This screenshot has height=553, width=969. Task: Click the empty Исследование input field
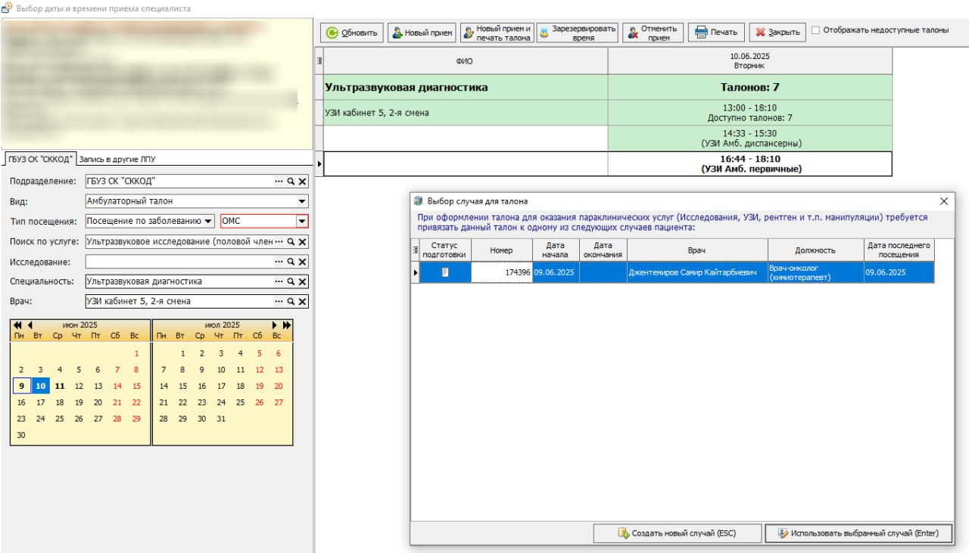[x=179, y=262]
